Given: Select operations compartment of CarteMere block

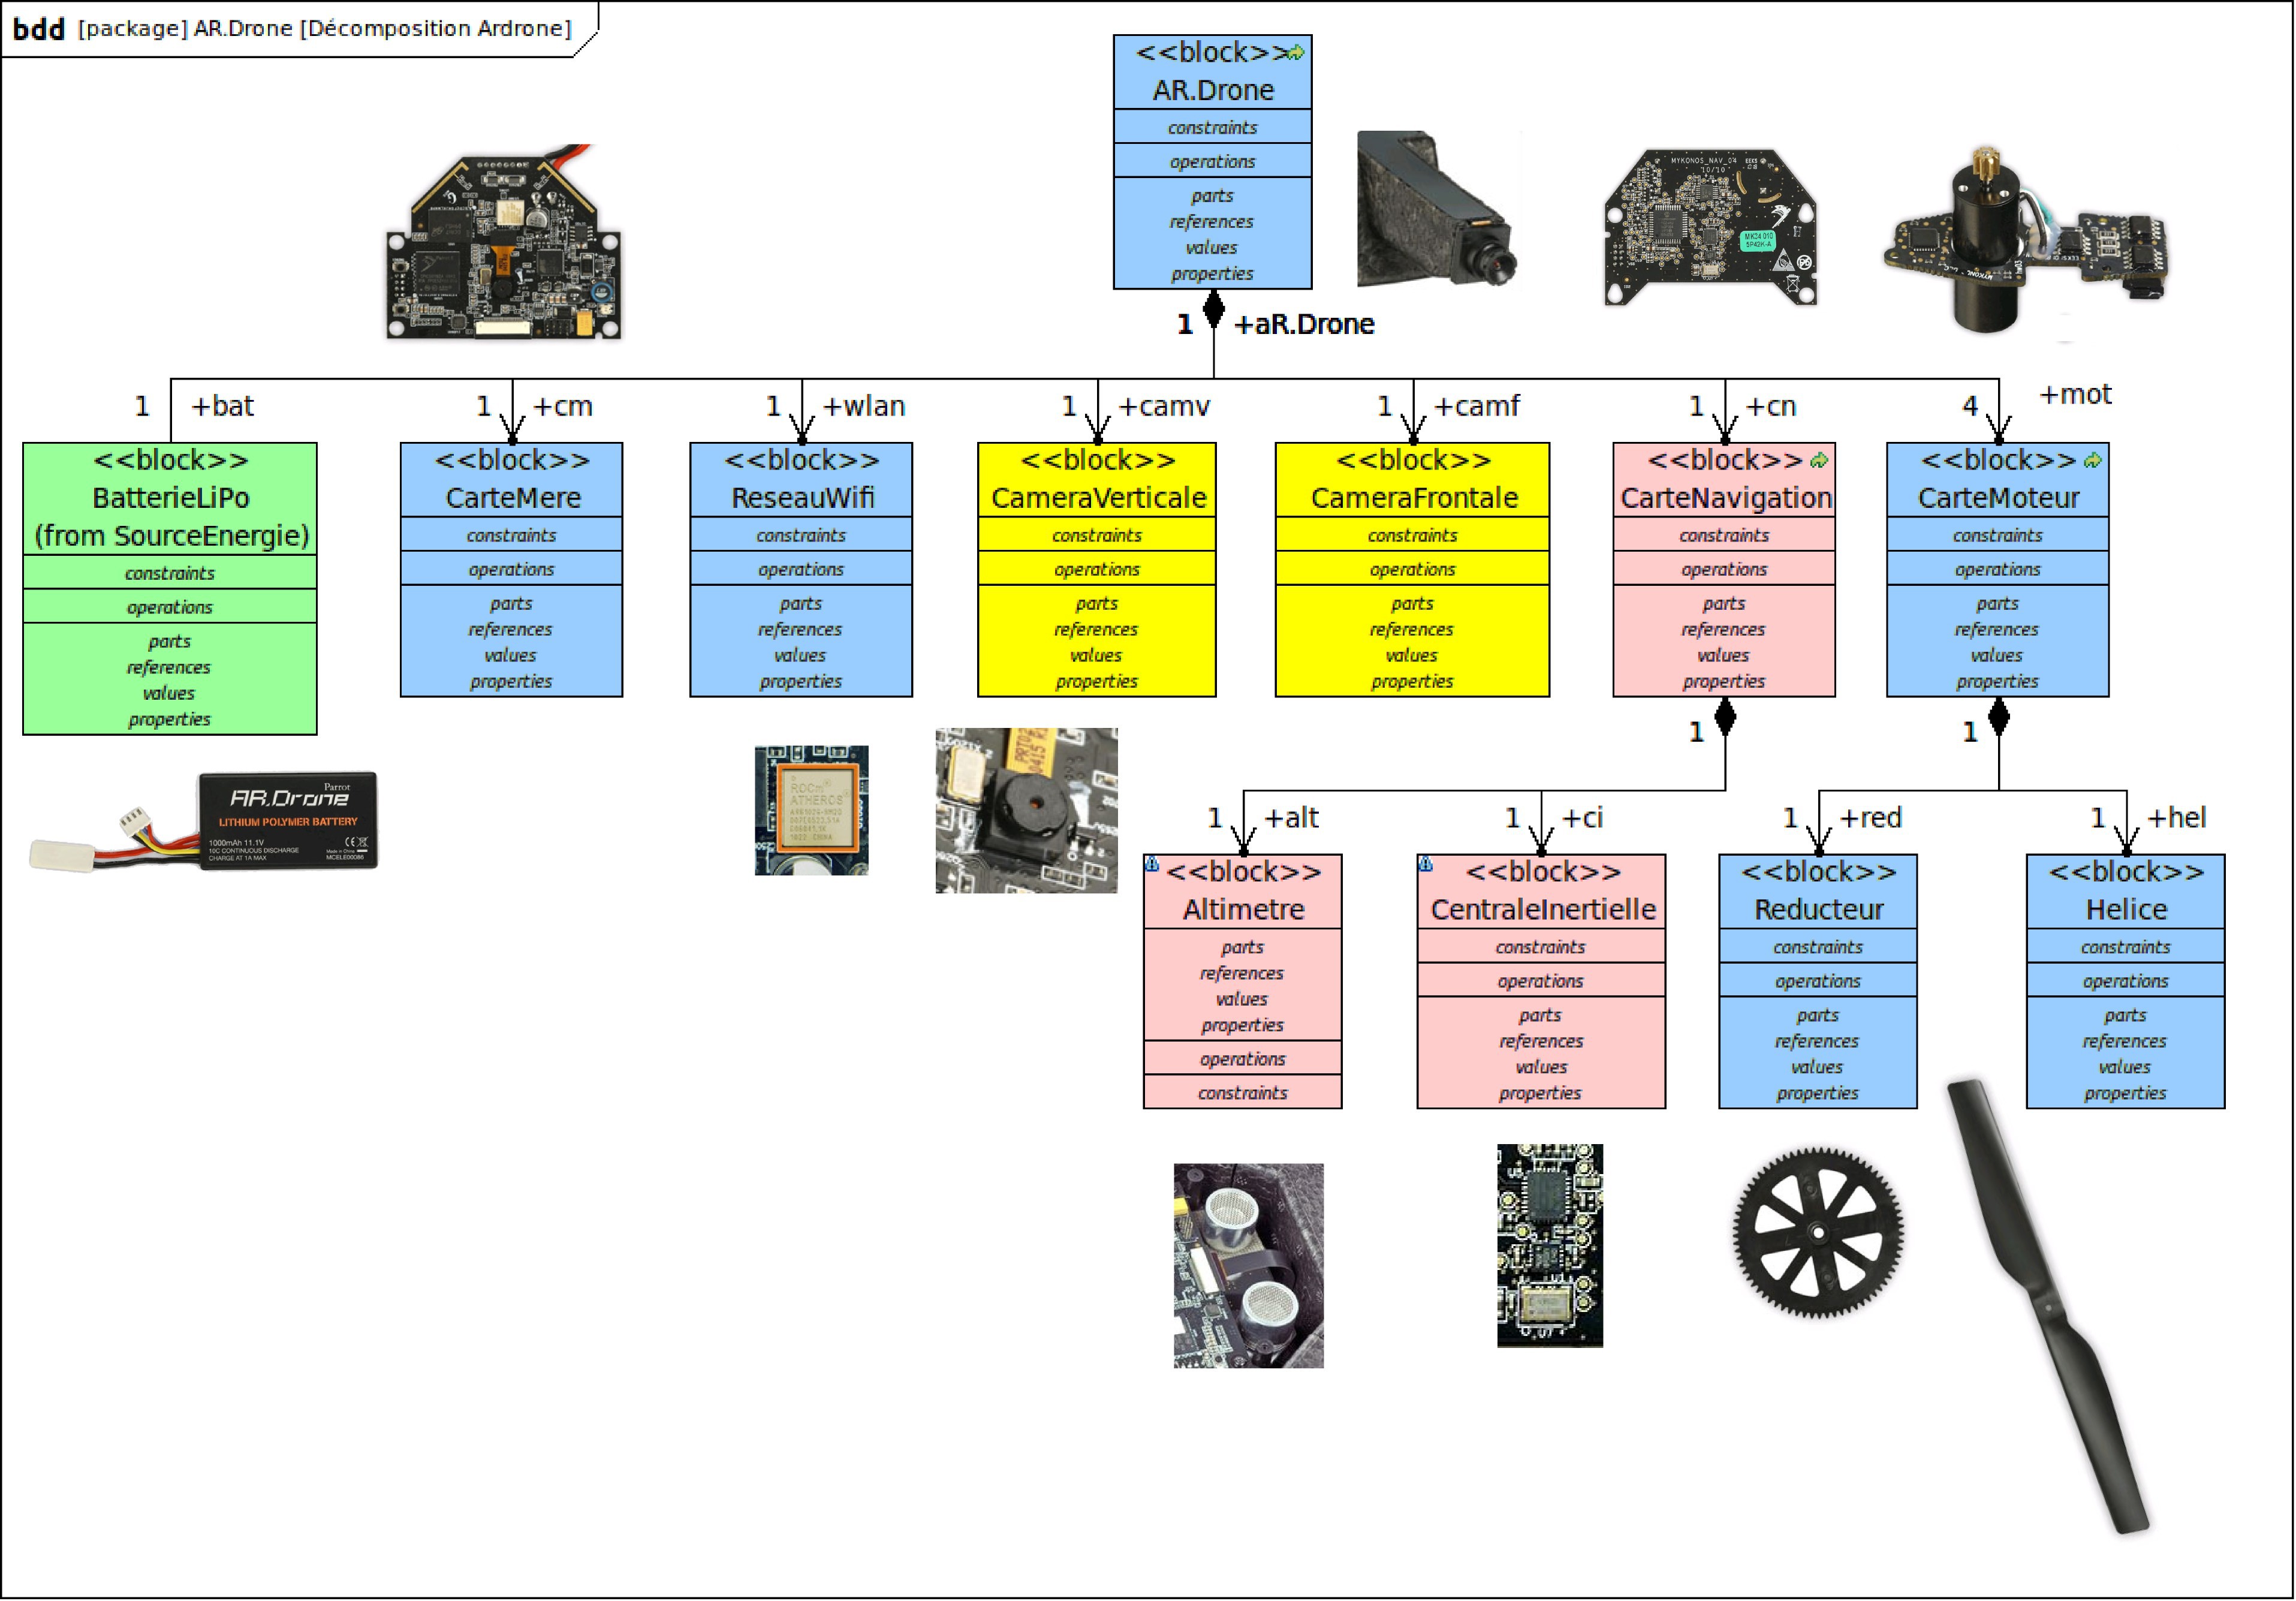Looking at the screenshot, I should tap(511, 569).
